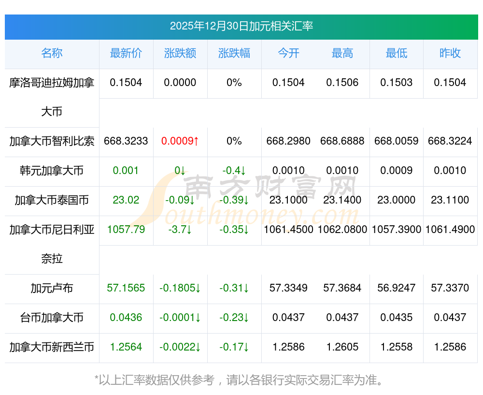Click the 2025年12月30日加元相关汇率 title bar
Image resolution: width=483 pixels, height=395 pixels.
pos(241,26)
